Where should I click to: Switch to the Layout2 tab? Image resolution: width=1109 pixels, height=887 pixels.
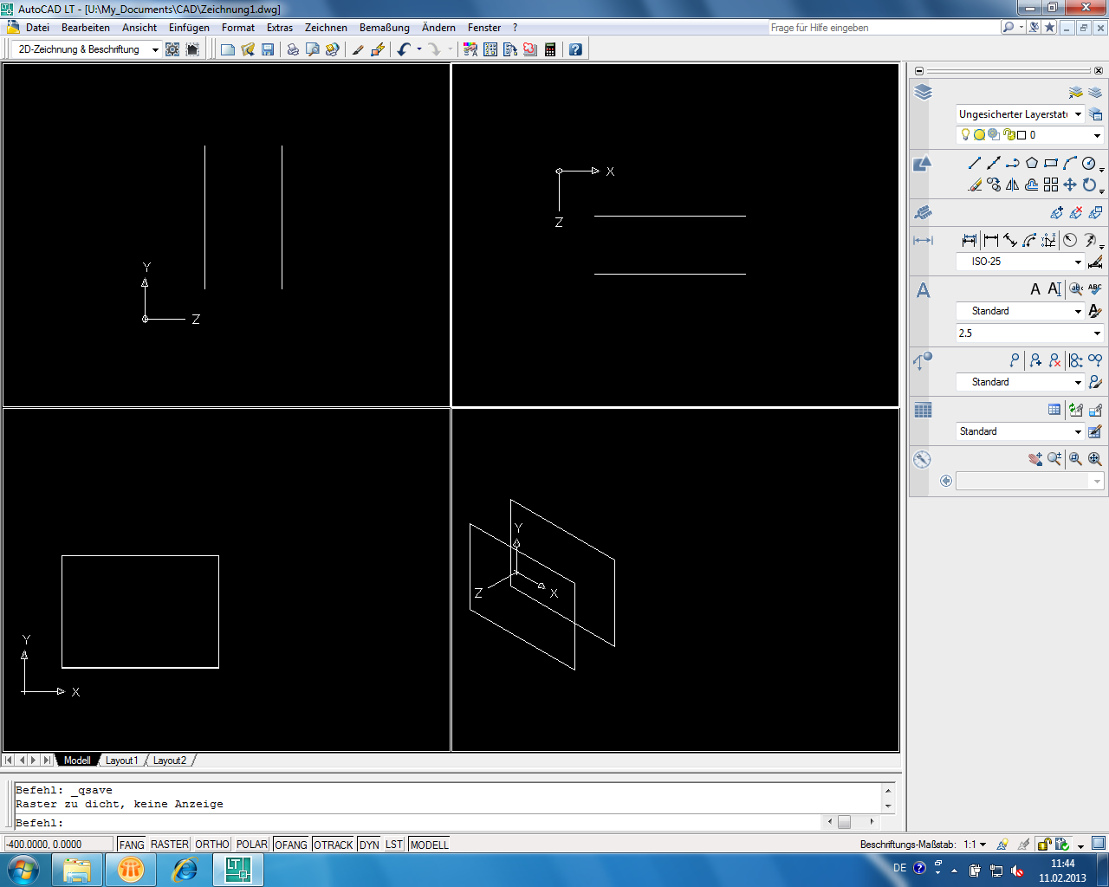170,761
